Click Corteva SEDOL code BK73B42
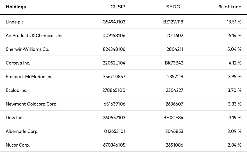The width and height of the screenshot is (247, 153). click(x=174, y=63)
